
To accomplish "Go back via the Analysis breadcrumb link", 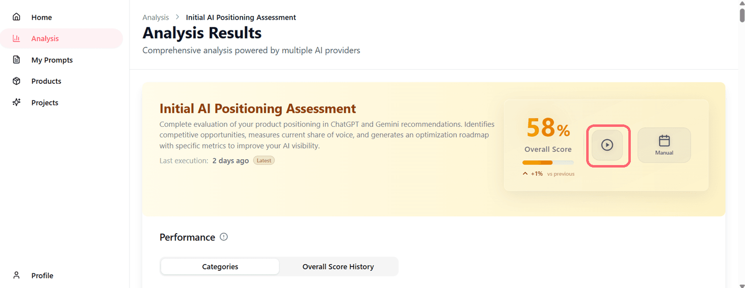I will coord(155,18).
